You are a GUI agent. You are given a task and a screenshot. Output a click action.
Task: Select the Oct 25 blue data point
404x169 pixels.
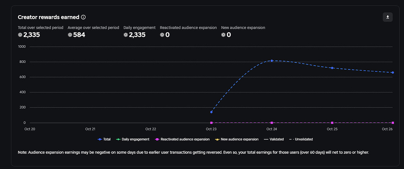click(x=332, y=68)
